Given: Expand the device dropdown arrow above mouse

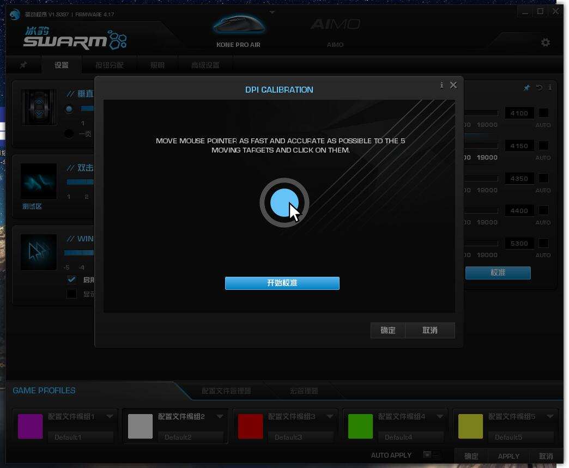Looking at the screenshot, I should tap(272, 12).
